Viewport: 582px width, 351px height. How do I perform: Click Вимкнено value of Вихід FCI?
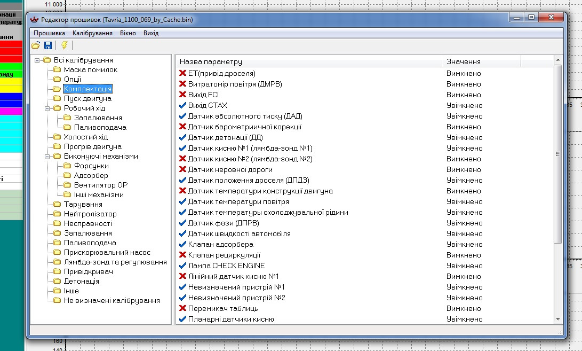click(x=464, y=95)
